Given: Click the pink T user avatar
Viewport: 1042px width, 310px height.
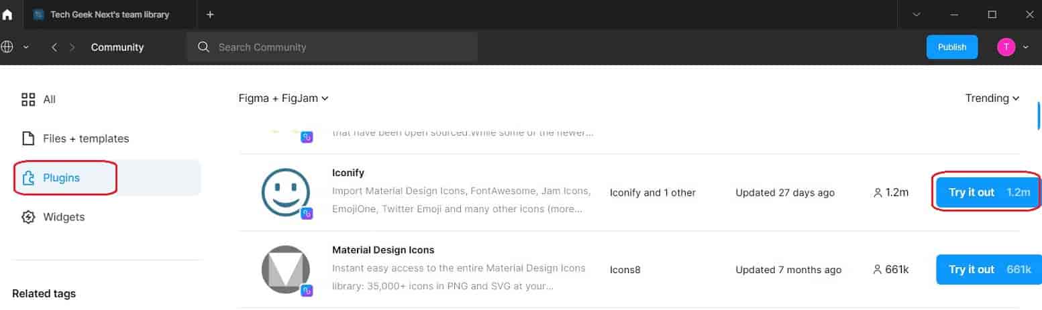Looking at the screenshot, I should point(1006,47).
